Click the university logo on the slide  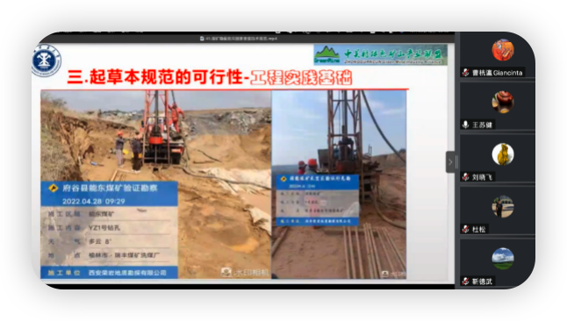coord(46,60)
